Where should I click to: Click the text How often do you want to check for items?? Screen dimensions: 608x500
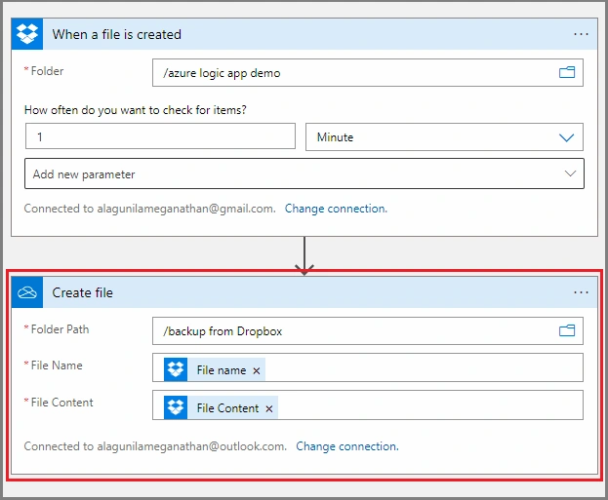(x=136, y=110)
